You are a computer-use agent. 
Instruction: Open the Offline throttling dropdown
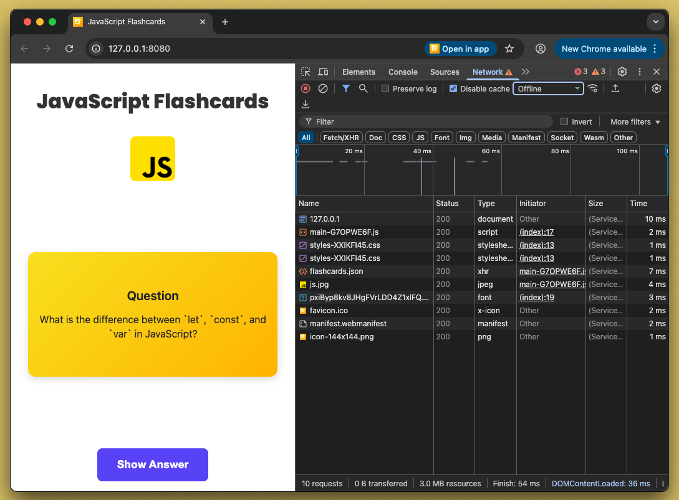coord(548,88)
